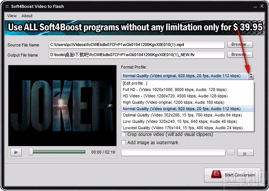This screenshot has height=191, width=269.
Task: Click the watermark image path field
Action: [x=173, y=152]
